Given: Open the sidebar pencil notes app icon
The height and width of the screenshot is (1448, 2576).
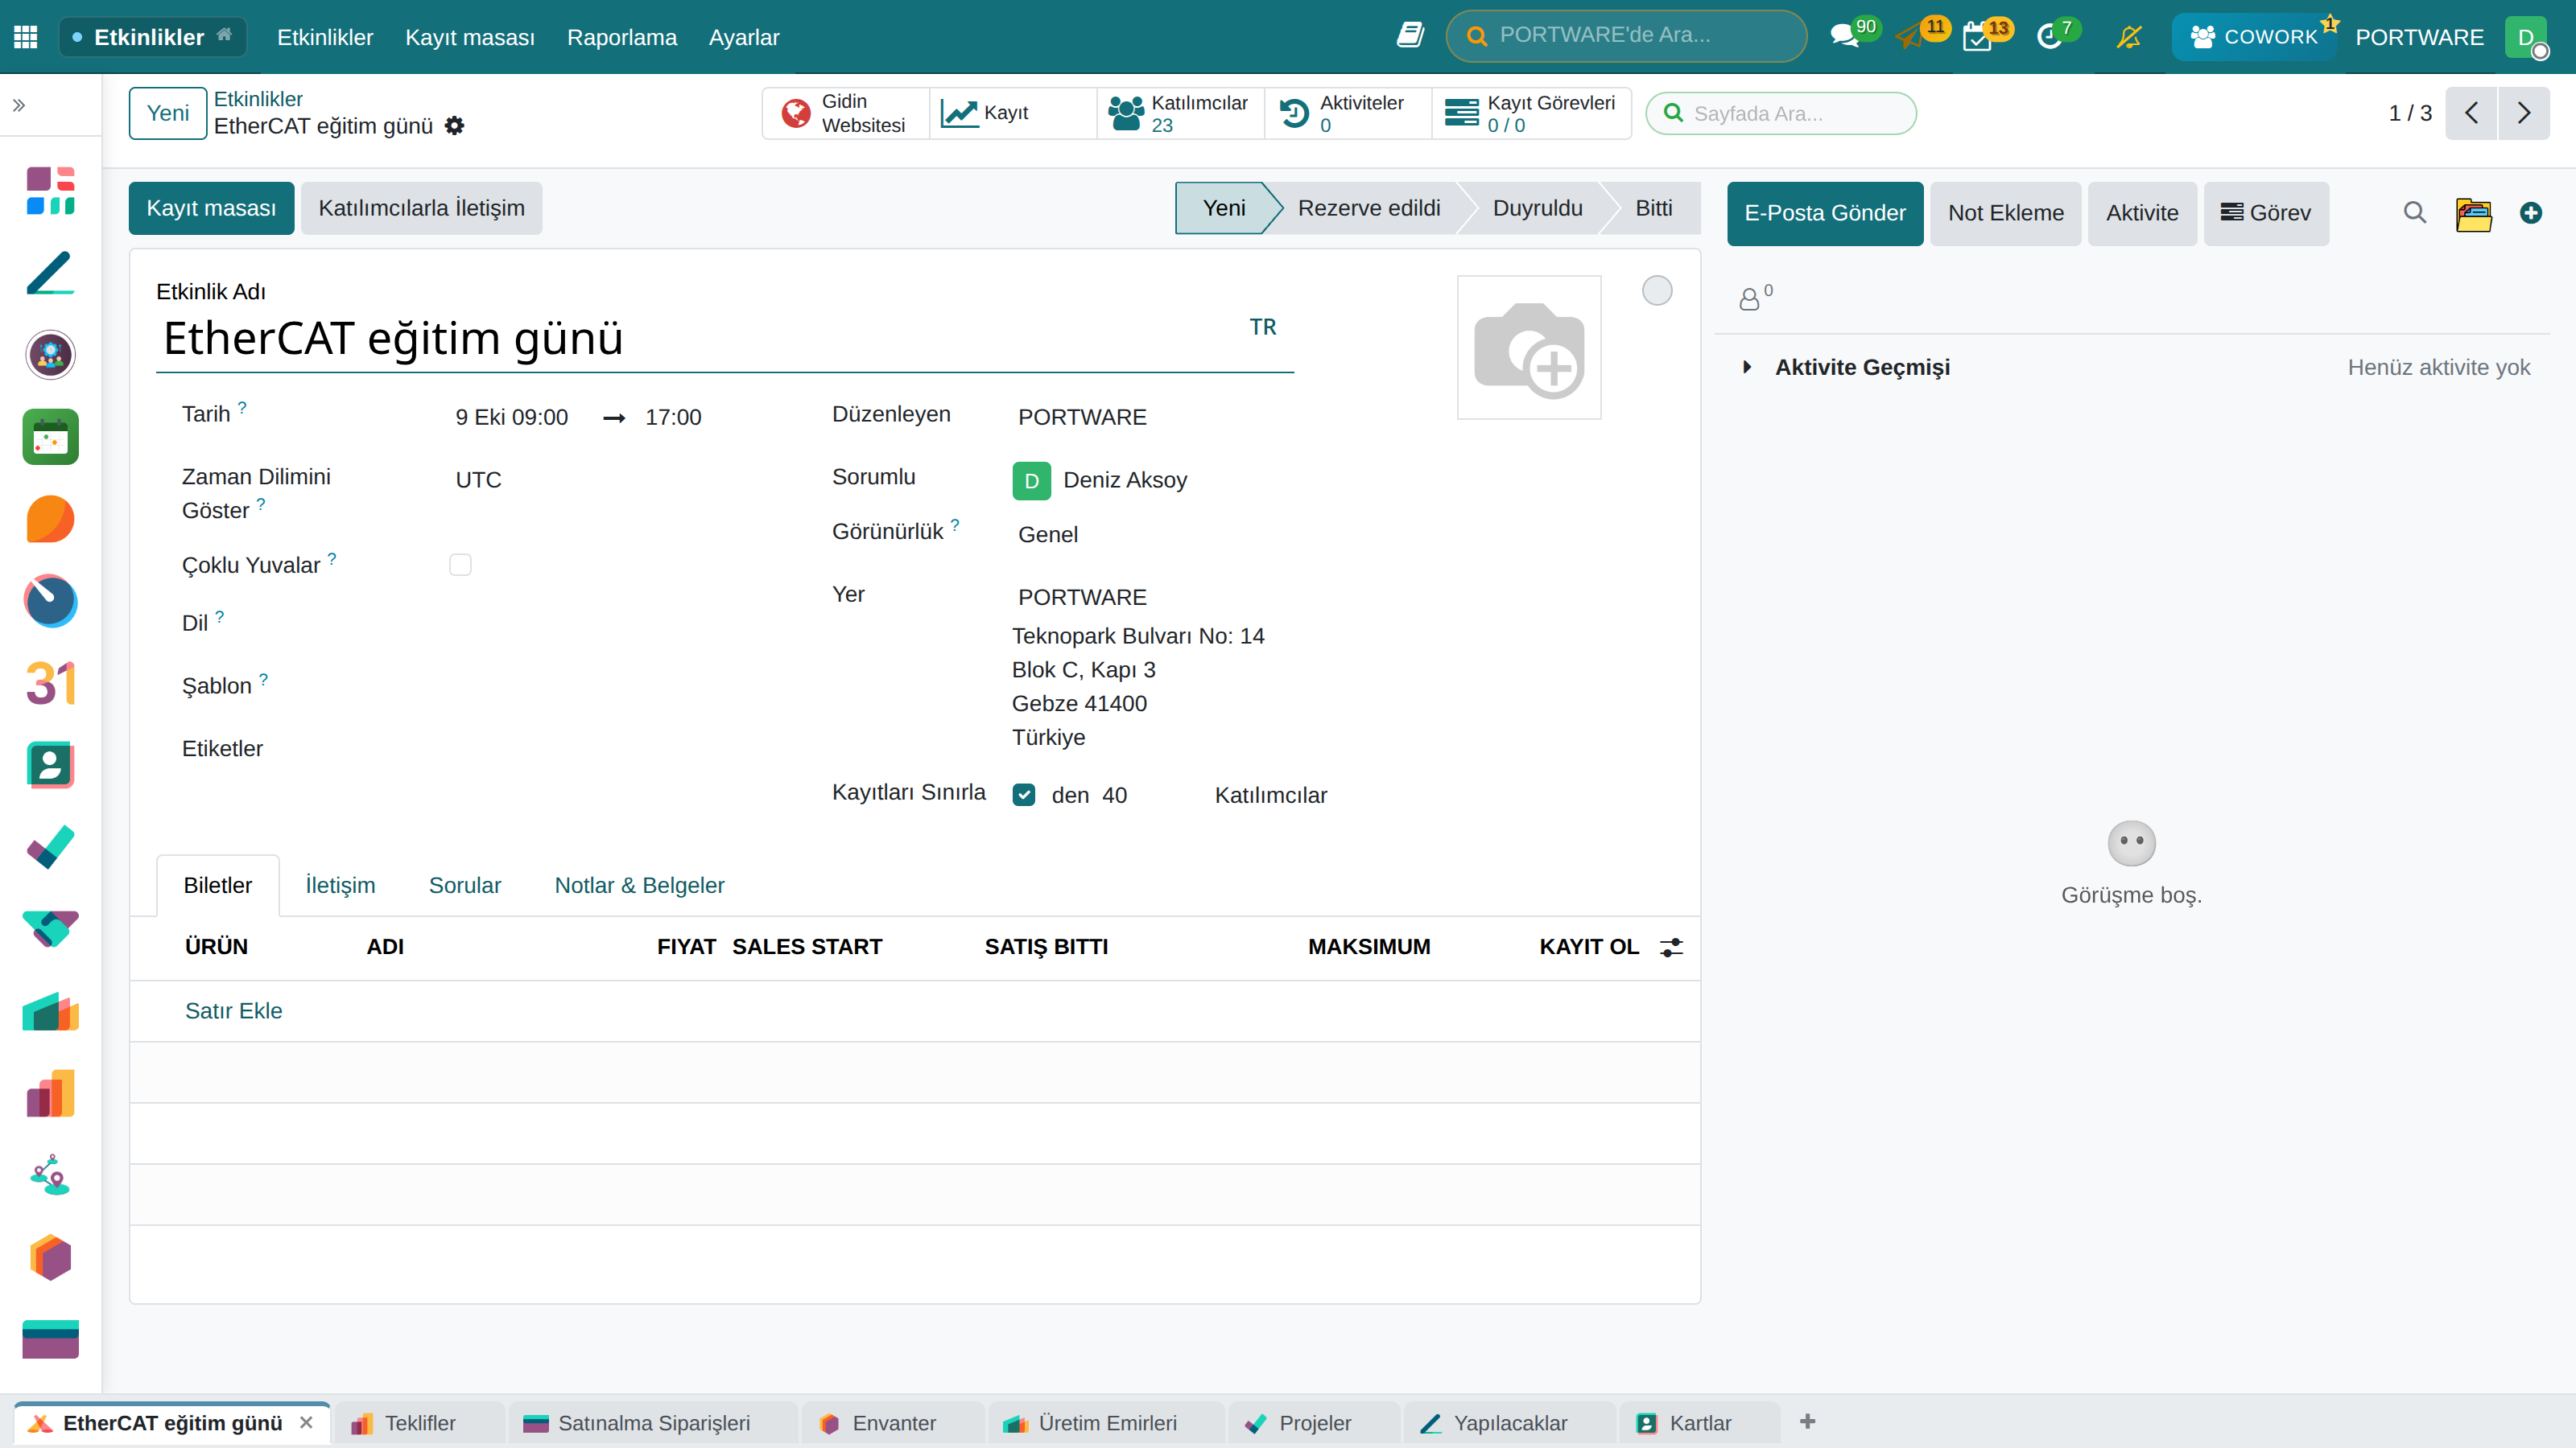Looking at the screenshot, I should (50, 273).
